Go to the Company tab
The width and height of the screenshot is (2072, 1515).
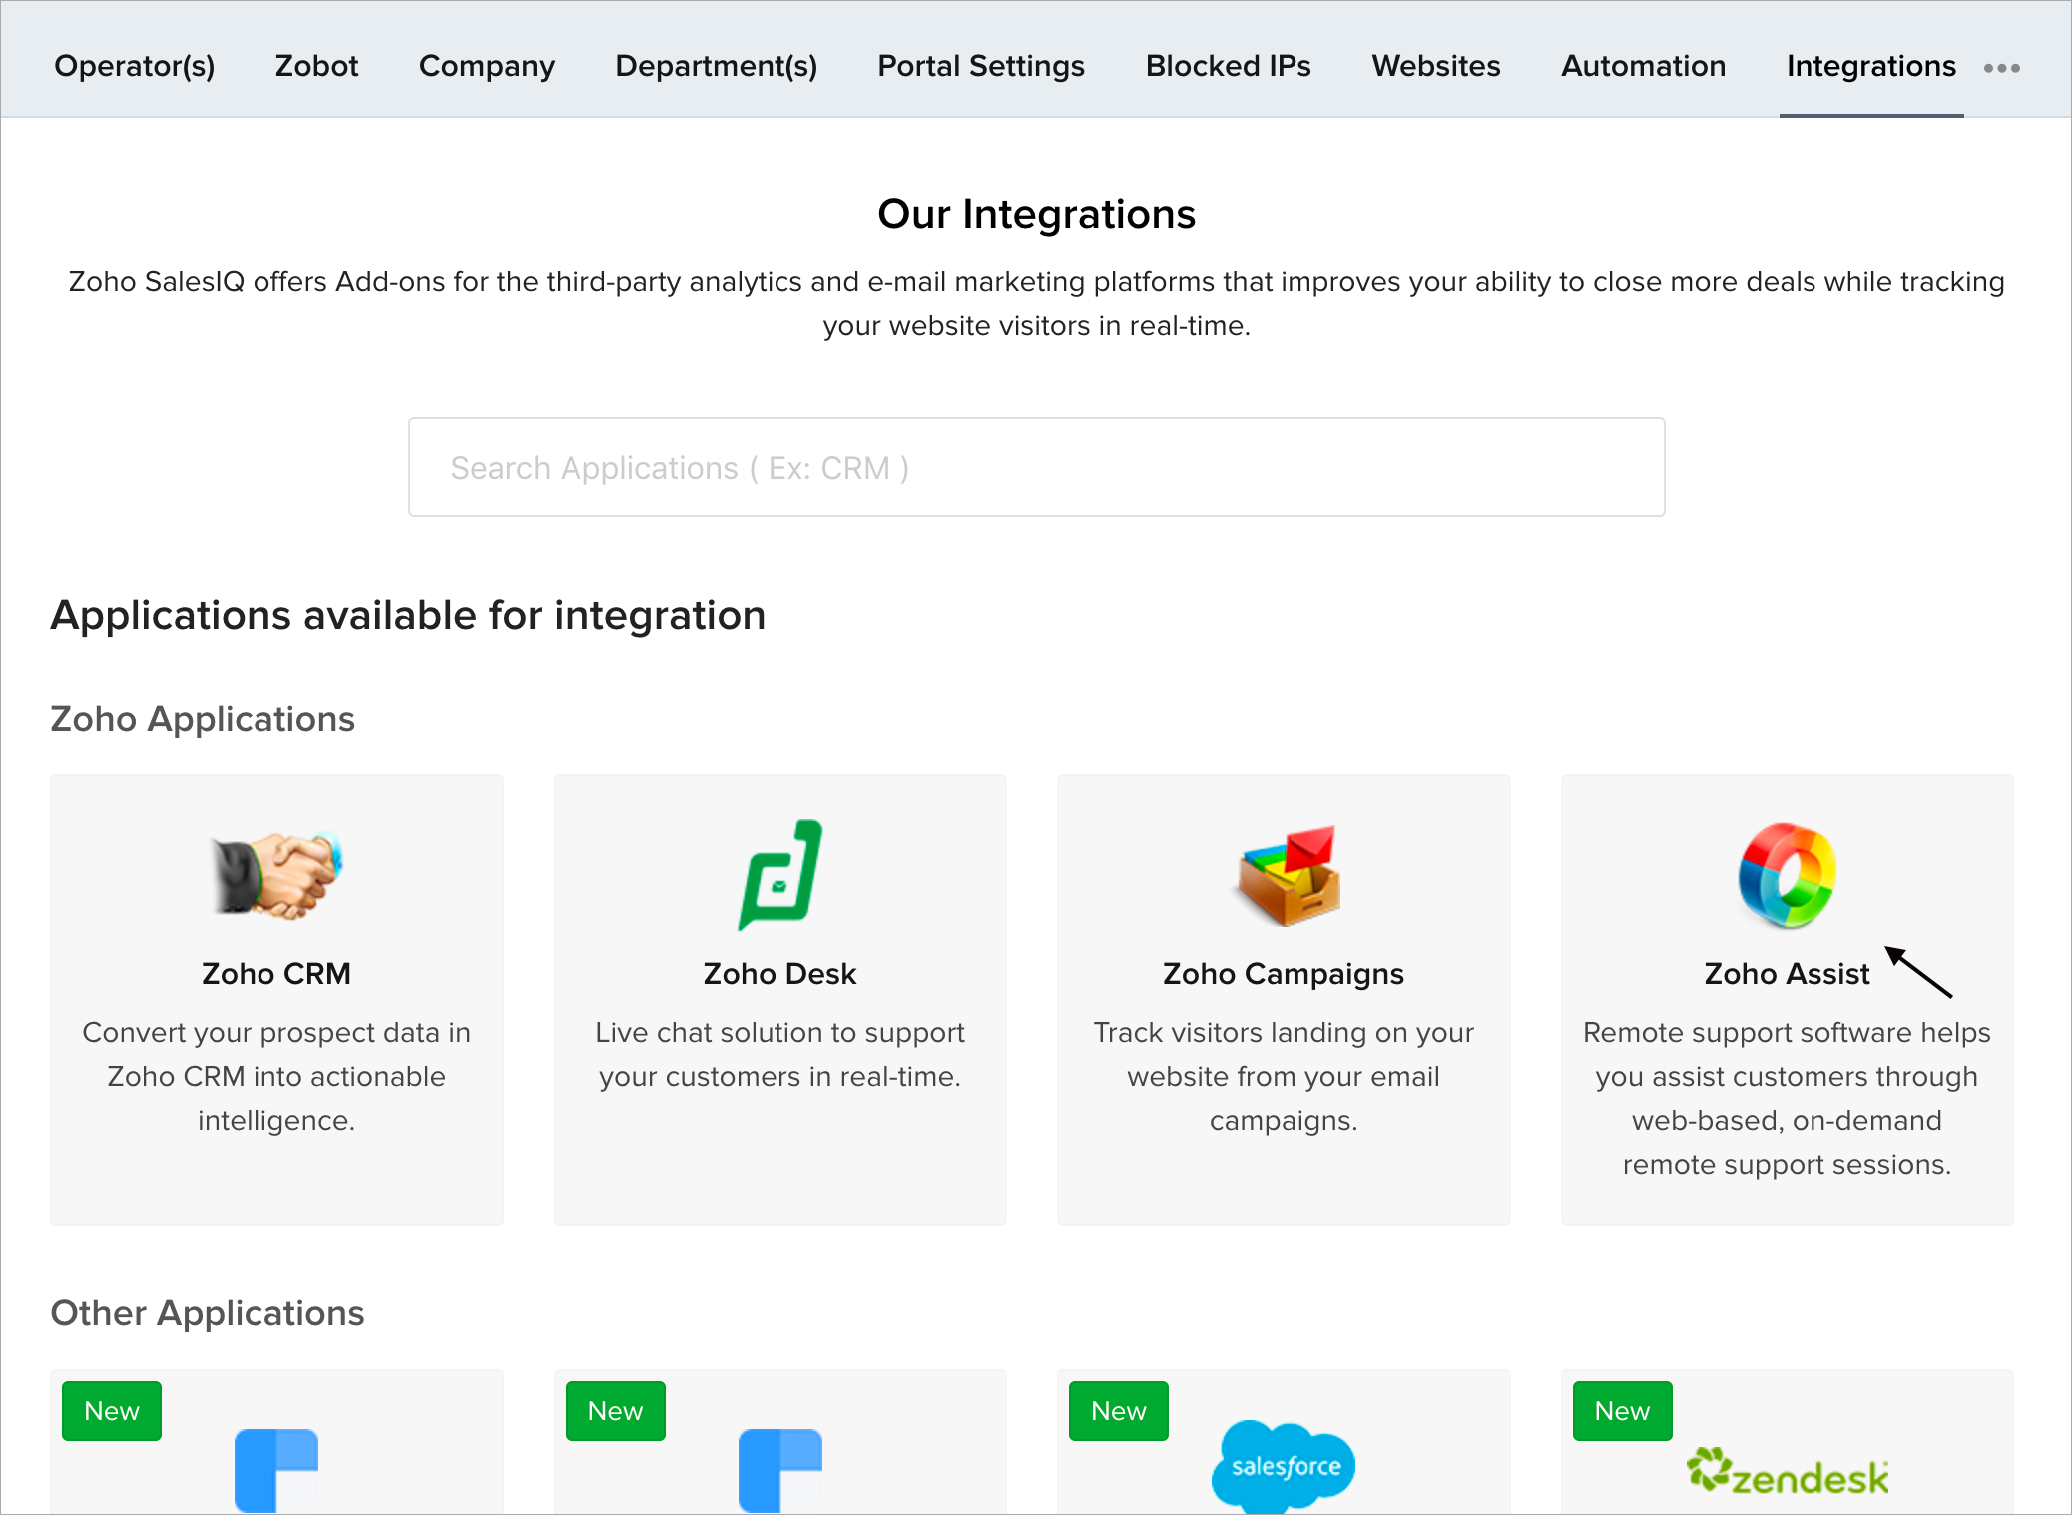tap(487, 66)
